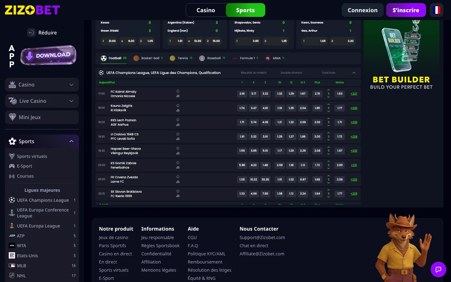Select UEFA Europa League in sidebar
Viewport: 451px width, 282px height.
point(42,226)
